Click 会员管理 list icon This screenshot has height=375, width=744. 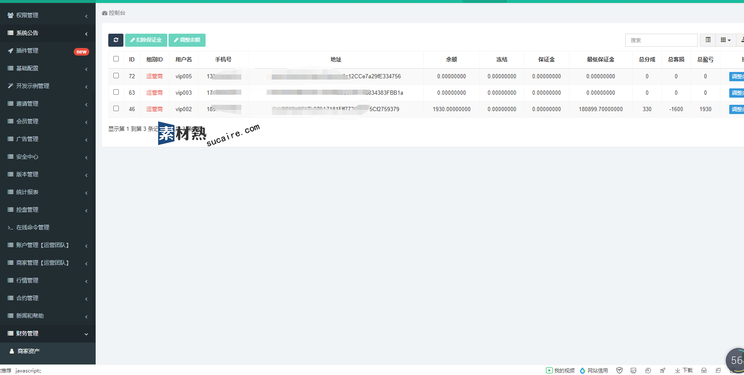pos(11,121)
